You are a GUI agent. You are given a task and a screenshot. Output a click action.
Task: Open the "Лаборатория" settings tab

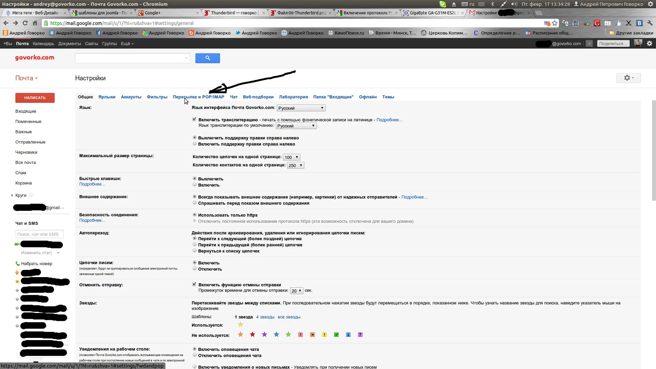click(293, 97)
